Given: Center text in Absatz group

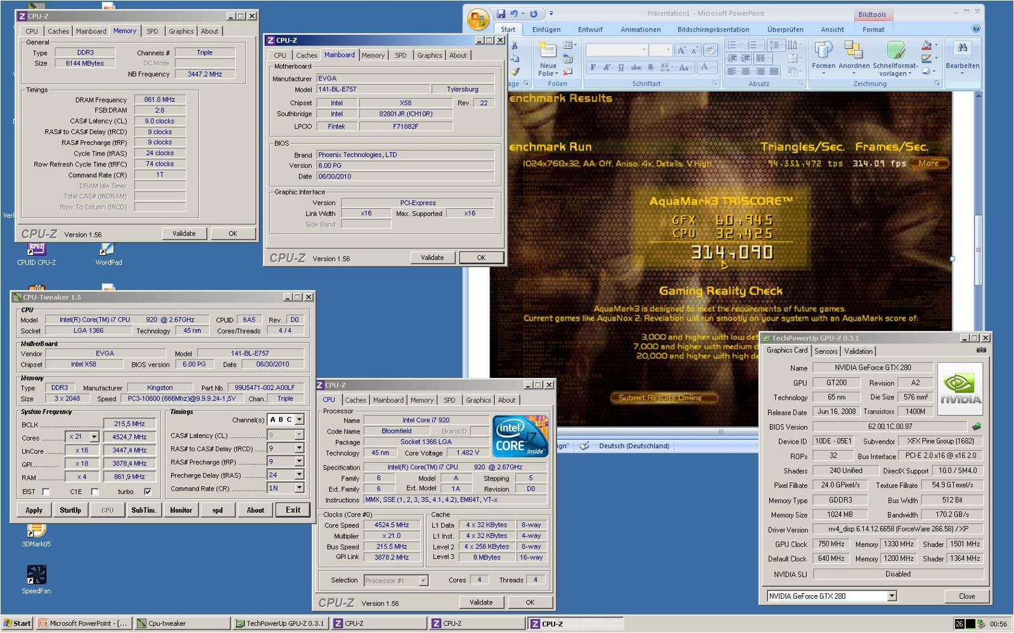Looking at the screenshot, I should pos(746,72).
